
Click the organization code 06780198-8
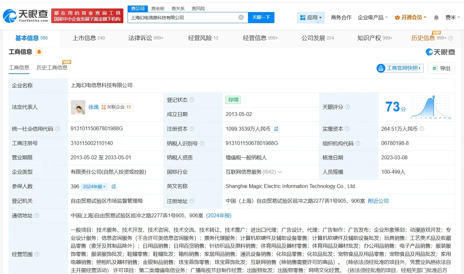pos(395,143)
